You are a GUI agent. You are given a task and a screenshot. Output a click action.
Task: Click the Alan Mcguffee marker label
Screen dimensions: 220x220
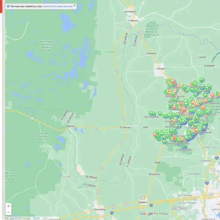[151, 117]
